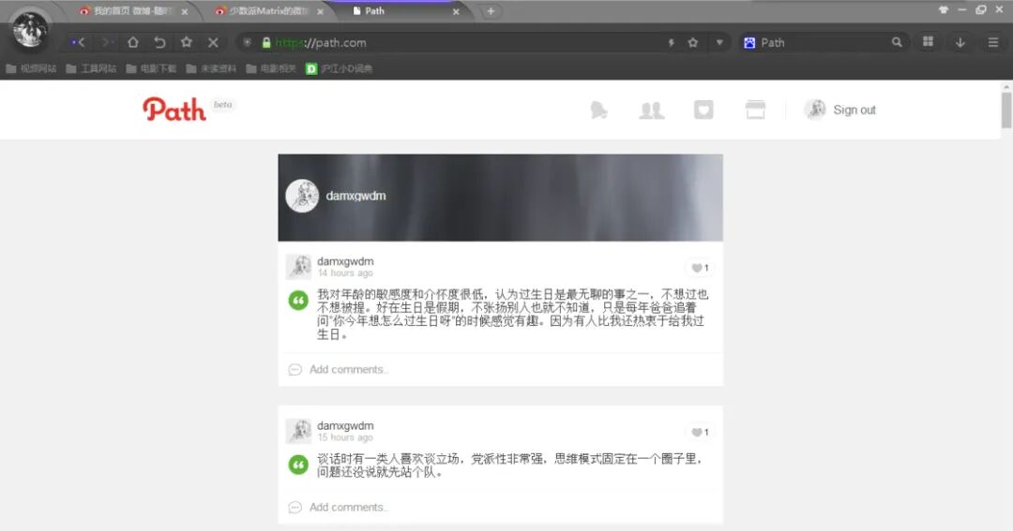Click green quote icon on 14 hours ago post
Screen dimensions: 1013x531
coord(298,301)
